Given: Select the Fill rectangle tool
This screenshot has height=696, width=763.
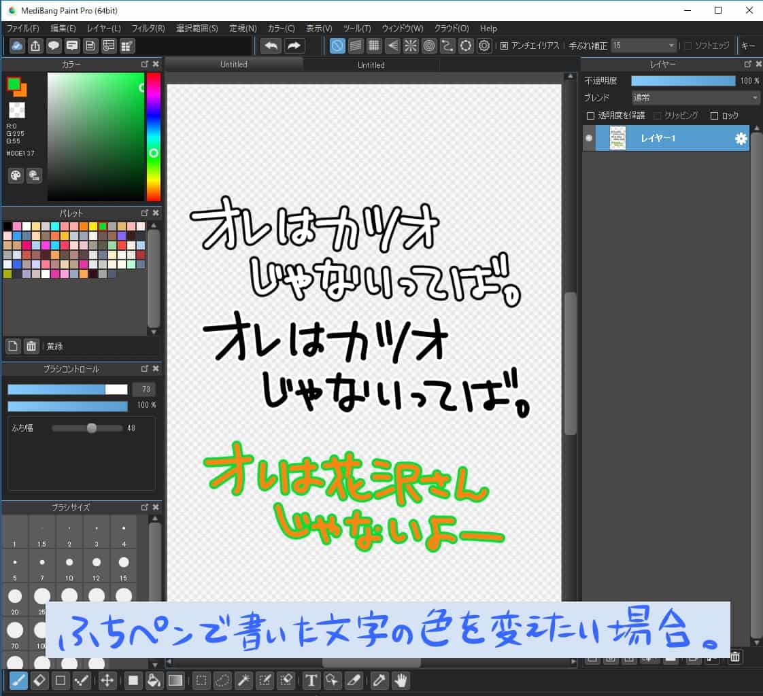Looking at the screenshot, I should pyautogui.click(x=133, y=680).
